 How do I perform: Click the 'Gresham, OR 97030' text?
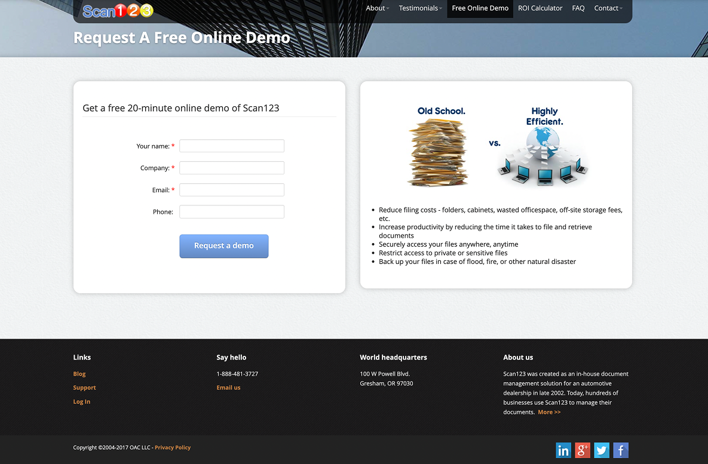point(387,383)
